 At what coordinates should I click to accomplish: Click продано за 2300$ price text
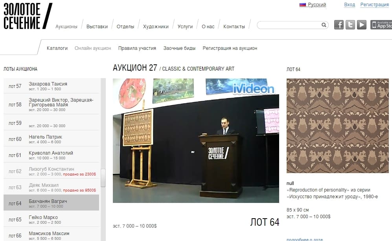click(x=79, y=174)
